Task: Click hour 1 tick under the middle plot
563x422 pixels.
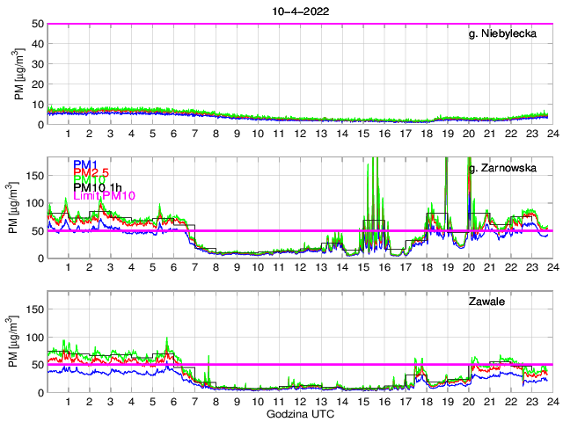Action: tap(69, 267)
